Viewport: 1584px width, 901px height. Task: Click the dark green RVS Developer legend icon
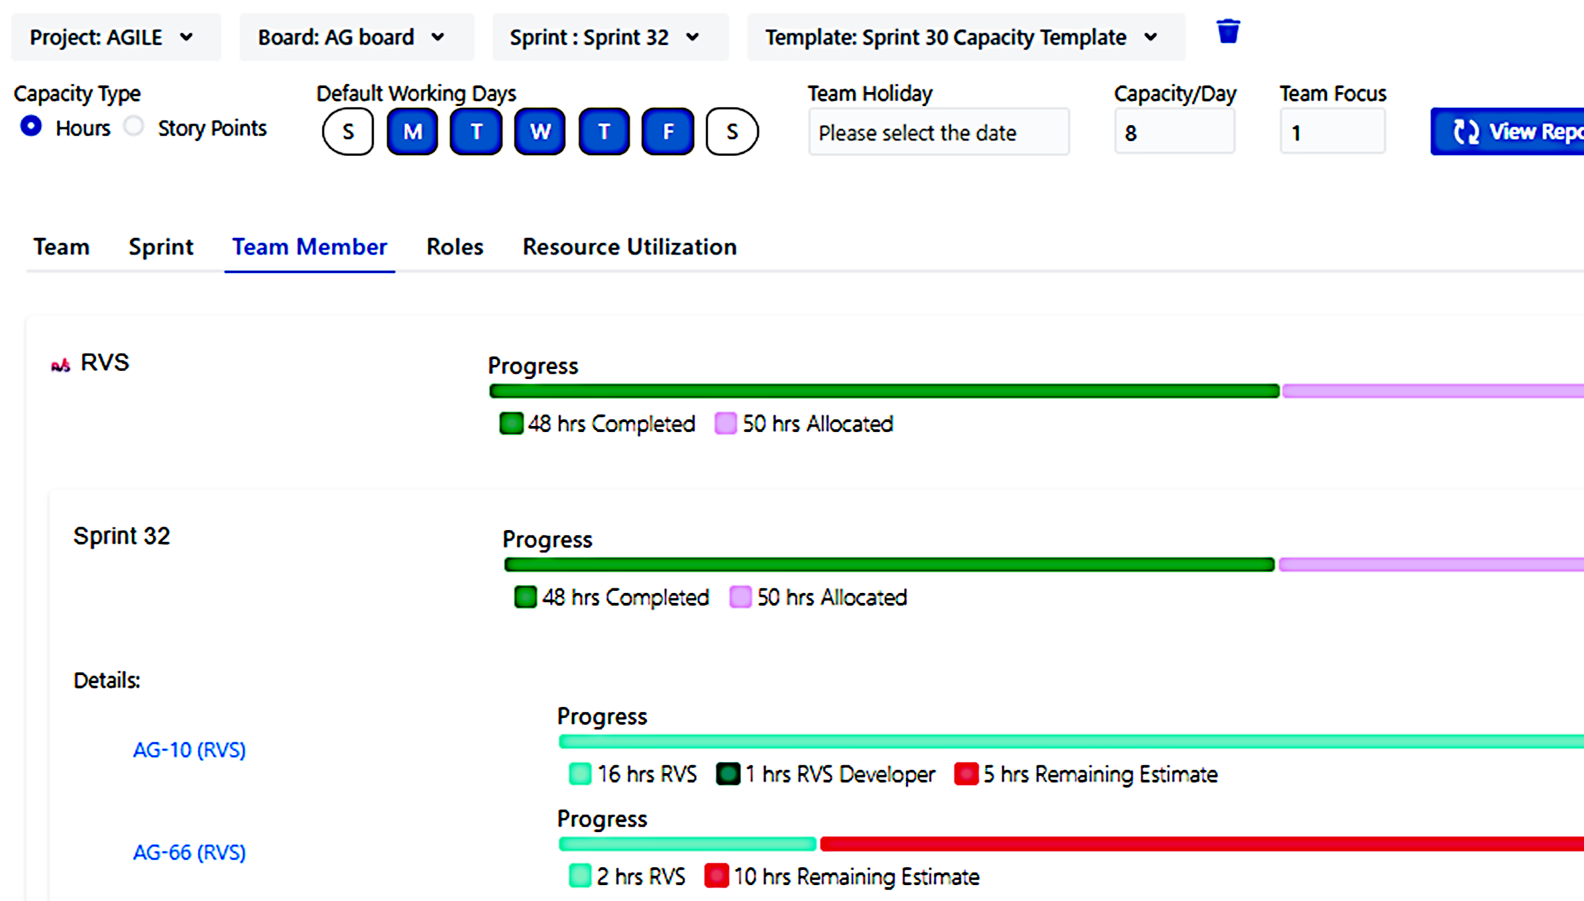pyautogui.click(x=728, y=774)
